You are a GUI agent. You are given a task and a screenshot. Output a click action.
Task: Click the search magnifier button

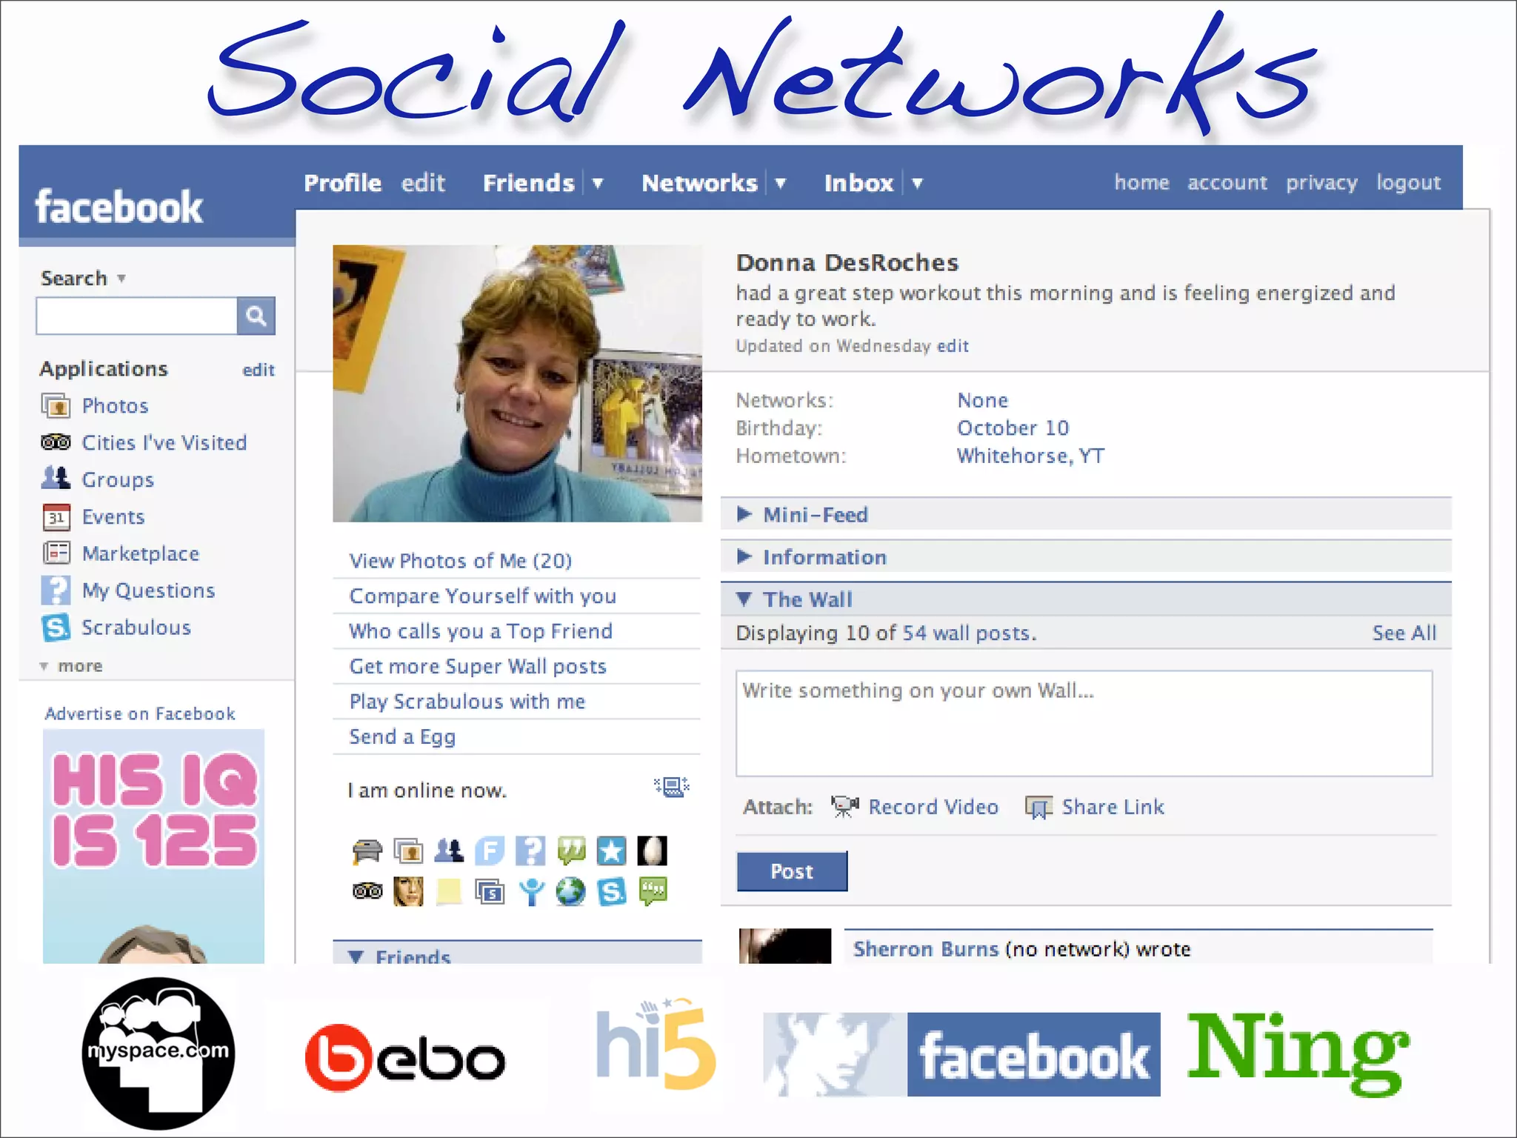tap(256, 316)
